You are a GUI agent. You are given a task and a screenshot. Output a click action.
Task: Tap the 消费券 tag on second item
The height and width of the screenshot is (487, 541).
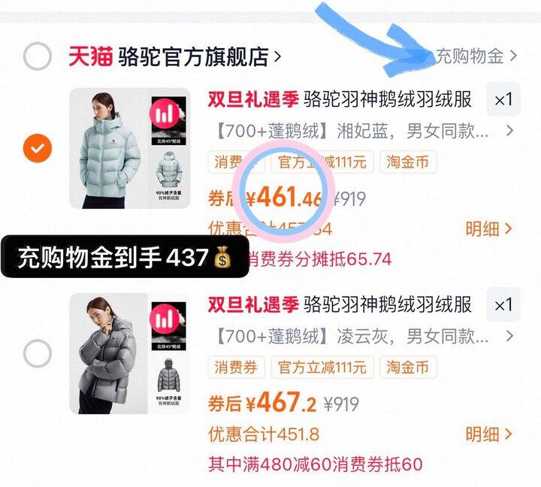(x=236, y=367)
